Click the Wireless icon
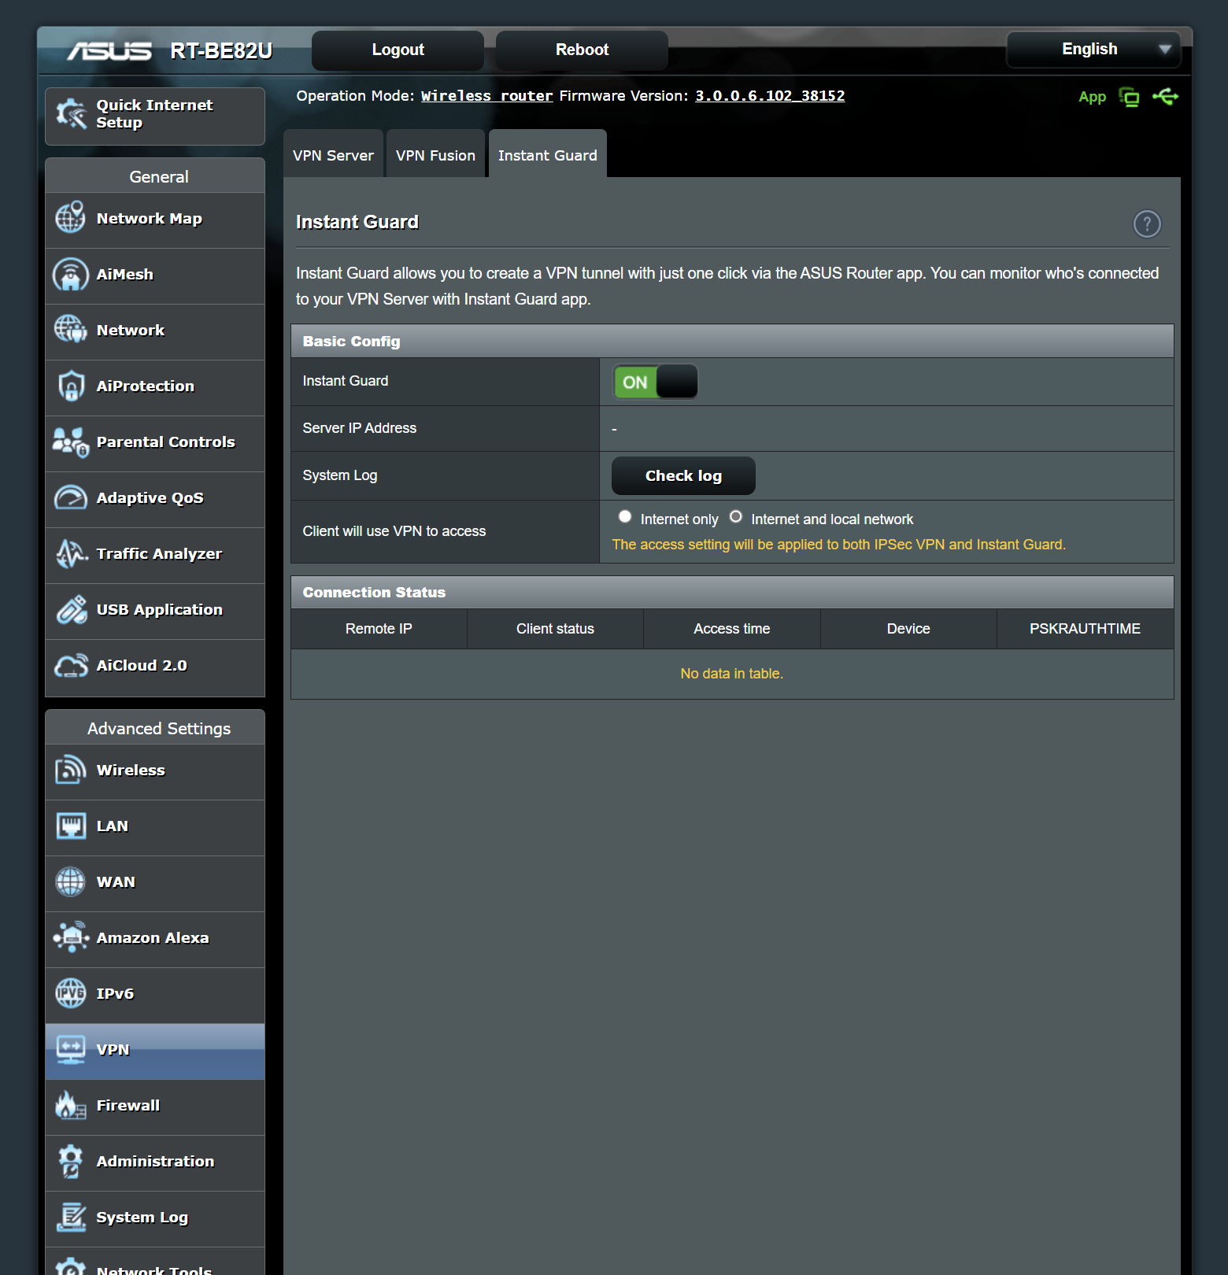The width and height of the screenshot is (1228, 1275). coord(71,770)
